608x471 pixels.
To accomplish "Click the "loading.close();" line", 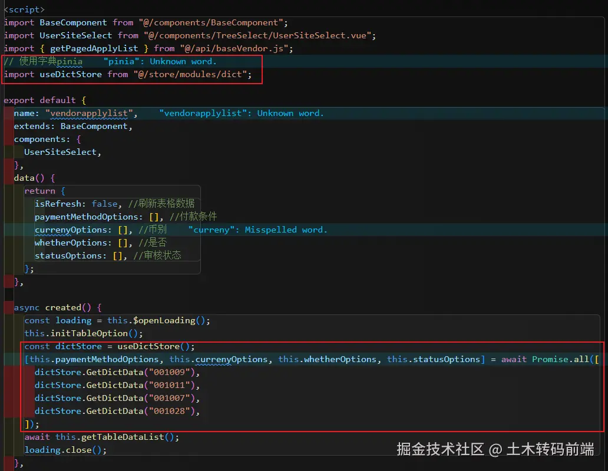I will 65,450.
